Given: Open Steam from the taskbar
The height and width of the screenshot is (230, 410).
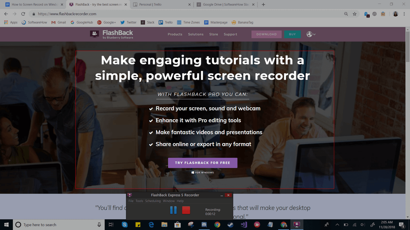Looking at the screenshot, I should [x=231, y=225].
